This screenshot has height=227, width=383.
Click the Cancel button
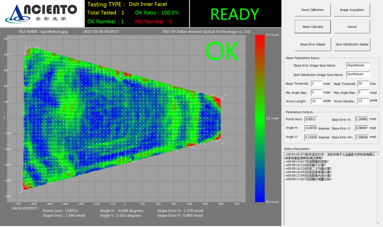[x=352, y=27]
